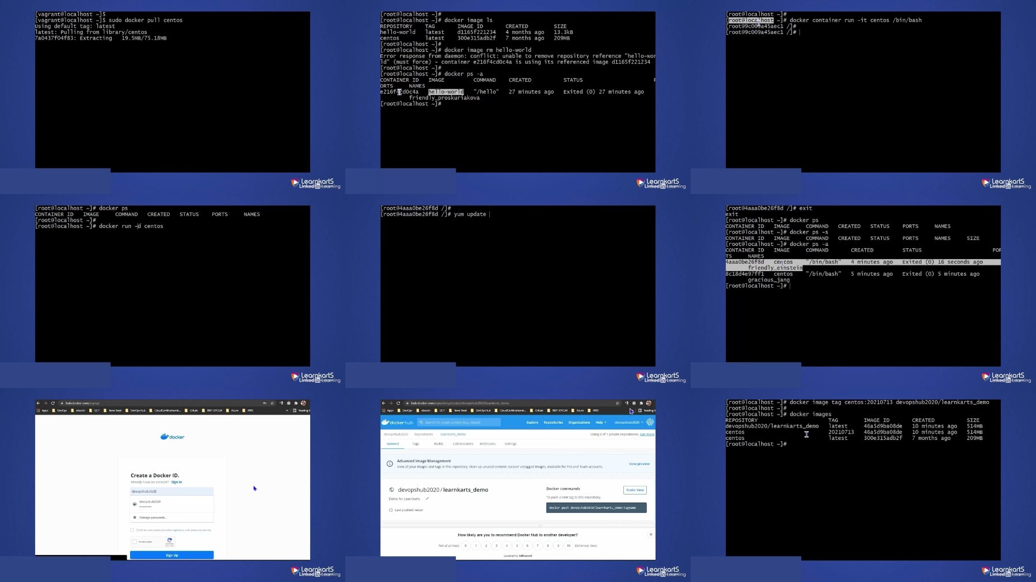Bookmark star on Docker signup browser

pos(272,403)
